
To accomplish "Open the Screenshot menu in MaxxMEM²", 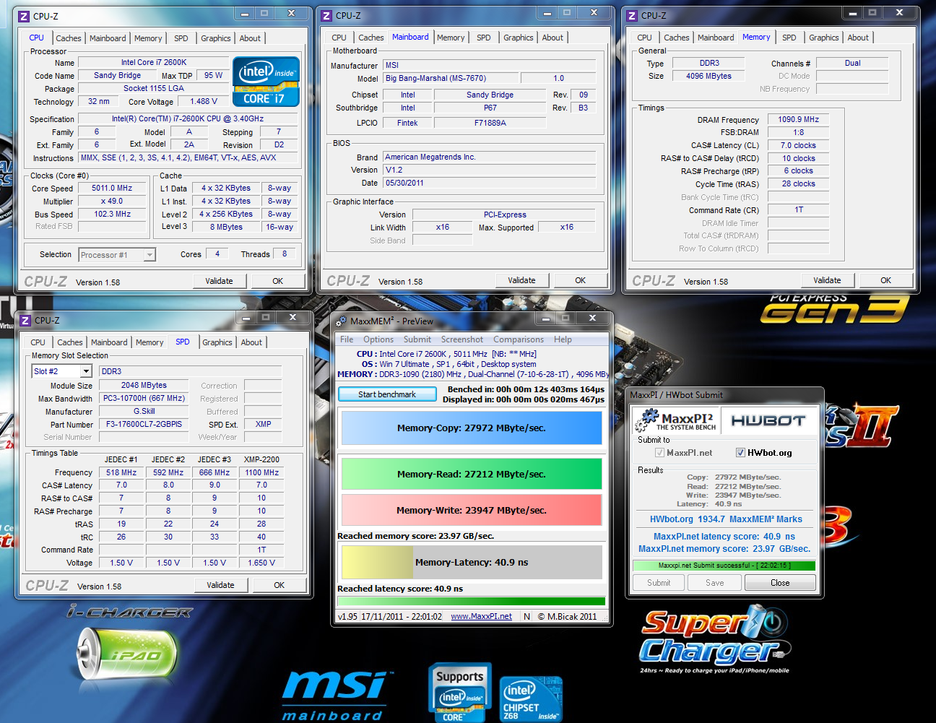I will 462,339.
